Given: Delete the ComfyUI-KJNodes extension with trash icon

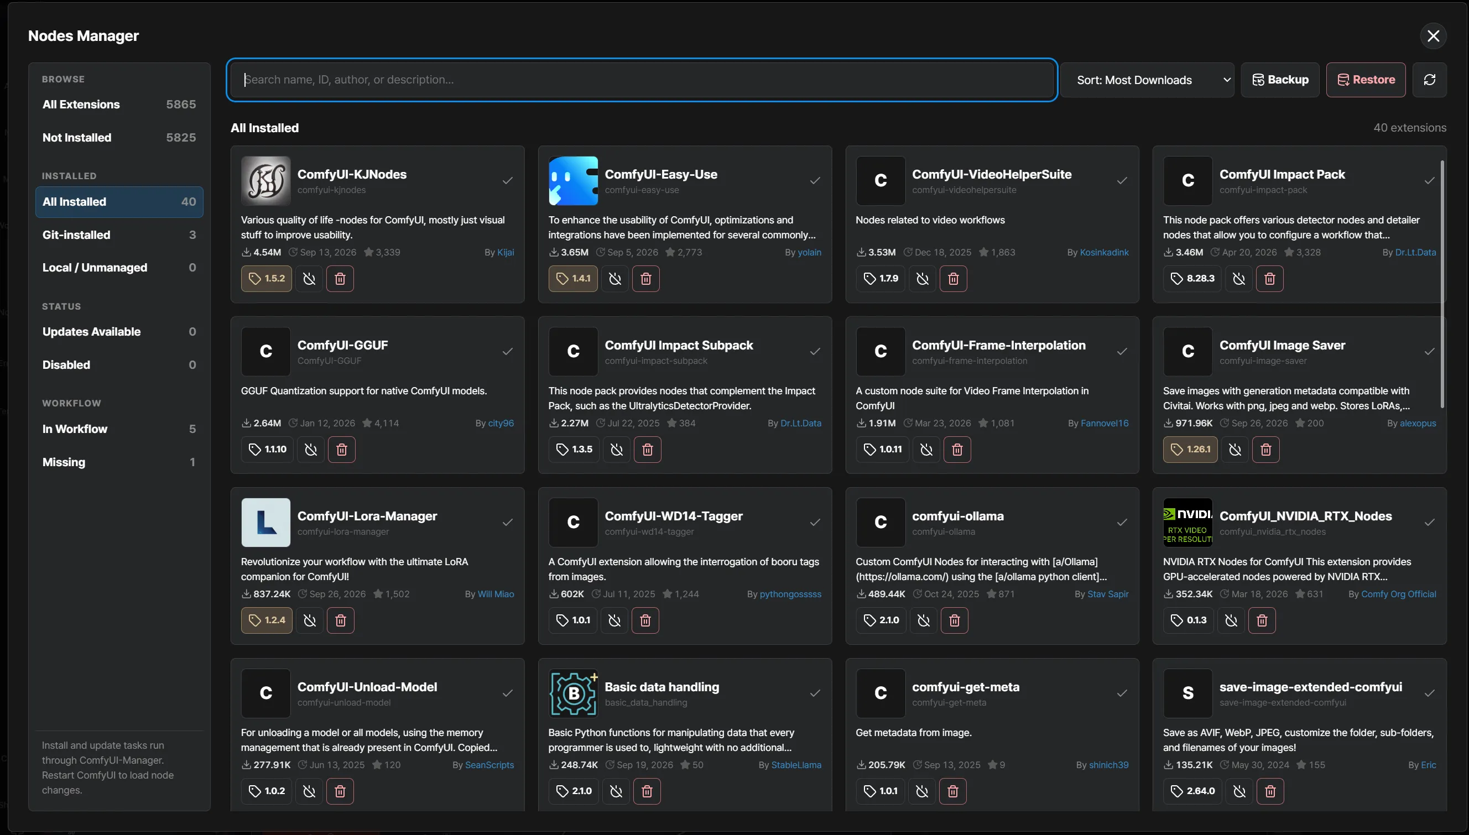Looking at the screenshot, I should 340,279.
